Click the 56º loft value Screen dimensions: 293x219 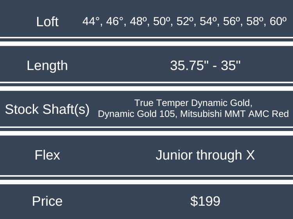pyautogui.click(x=232, y=21)
